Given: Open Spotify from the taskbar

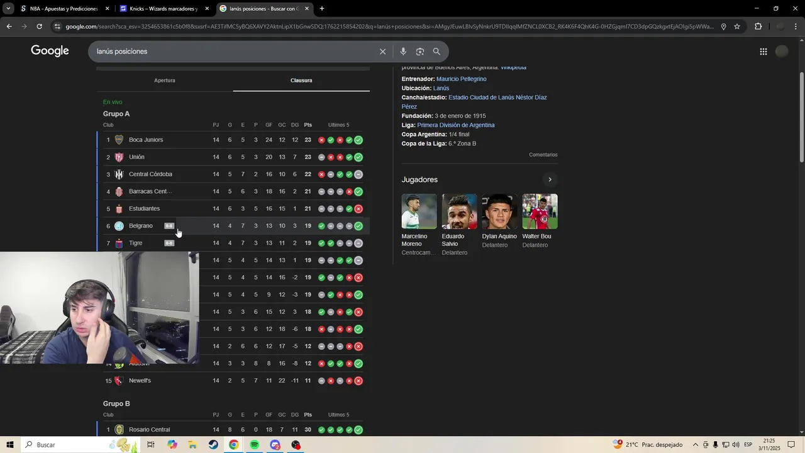Looking at the screenshot, I should click(x=254, y=445).
